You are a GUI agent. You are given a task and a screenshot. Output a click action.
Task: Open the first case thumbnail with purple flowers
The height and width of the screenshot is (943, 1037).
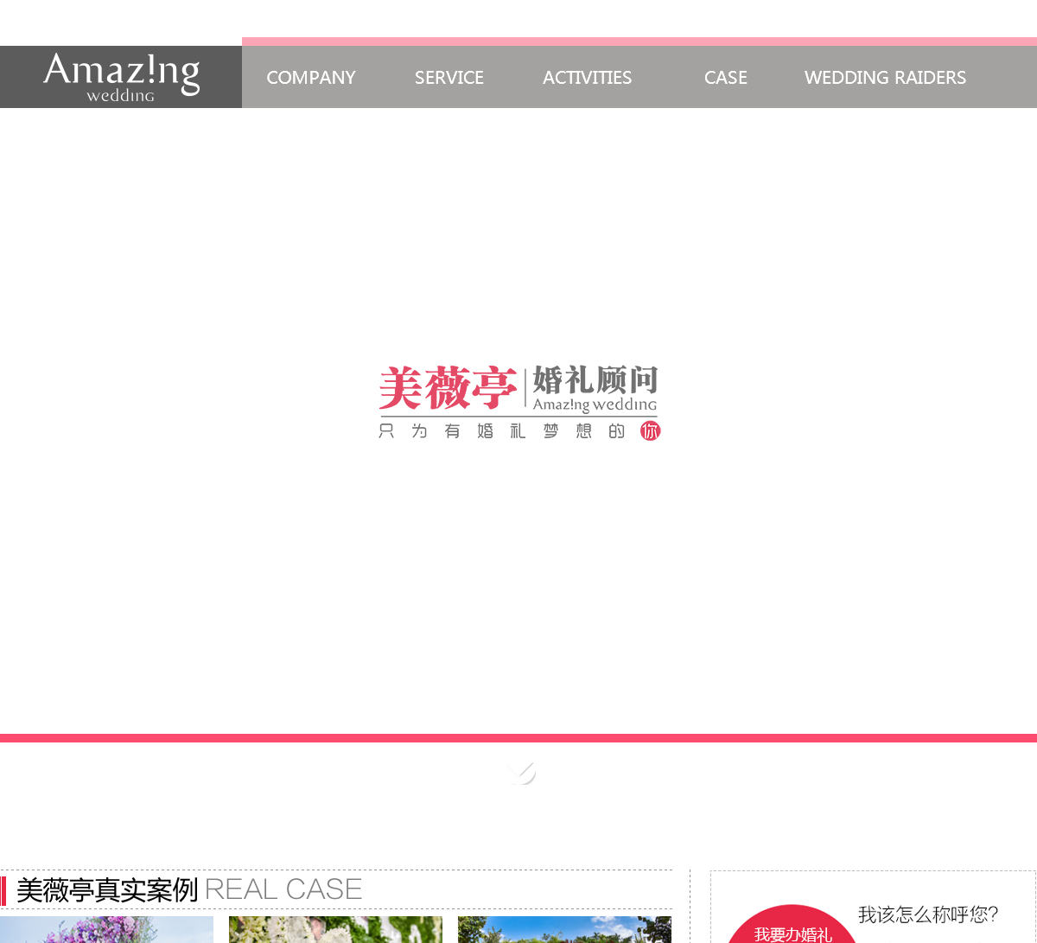click(106, 930)
